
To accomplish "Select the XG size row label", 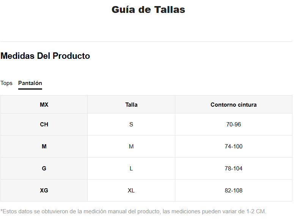I will 44,190.
